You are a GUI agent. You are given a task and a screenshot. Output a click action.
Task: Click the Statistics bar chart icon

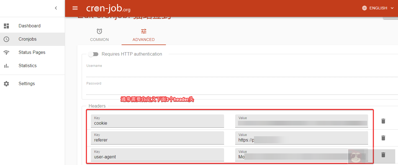pos(6,66)
